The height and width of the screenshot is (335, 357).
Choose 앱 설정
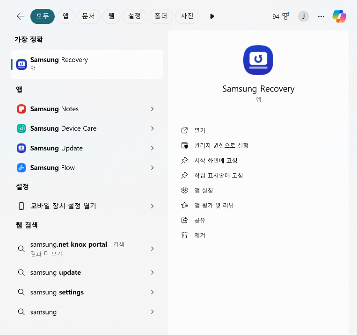point(204,190)
